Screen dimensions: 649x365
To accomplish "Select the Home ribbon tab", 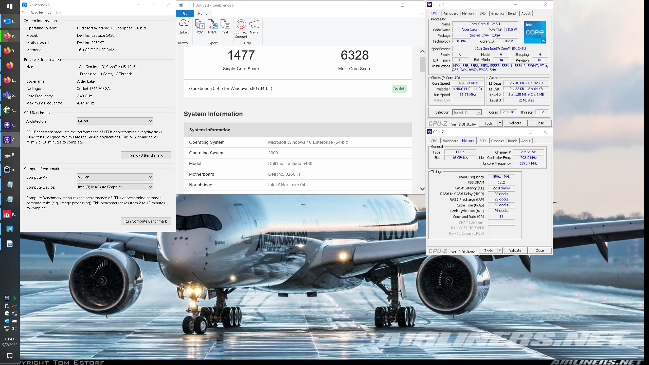I will point(203,13).
